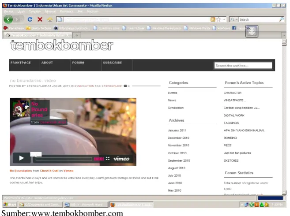
Task: Open the Facebook bookmark icon in bookmarks bar
Action: click(234, 28)
